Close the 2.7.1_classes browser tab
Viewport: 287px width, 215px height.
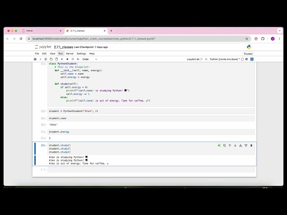point(104,31)
